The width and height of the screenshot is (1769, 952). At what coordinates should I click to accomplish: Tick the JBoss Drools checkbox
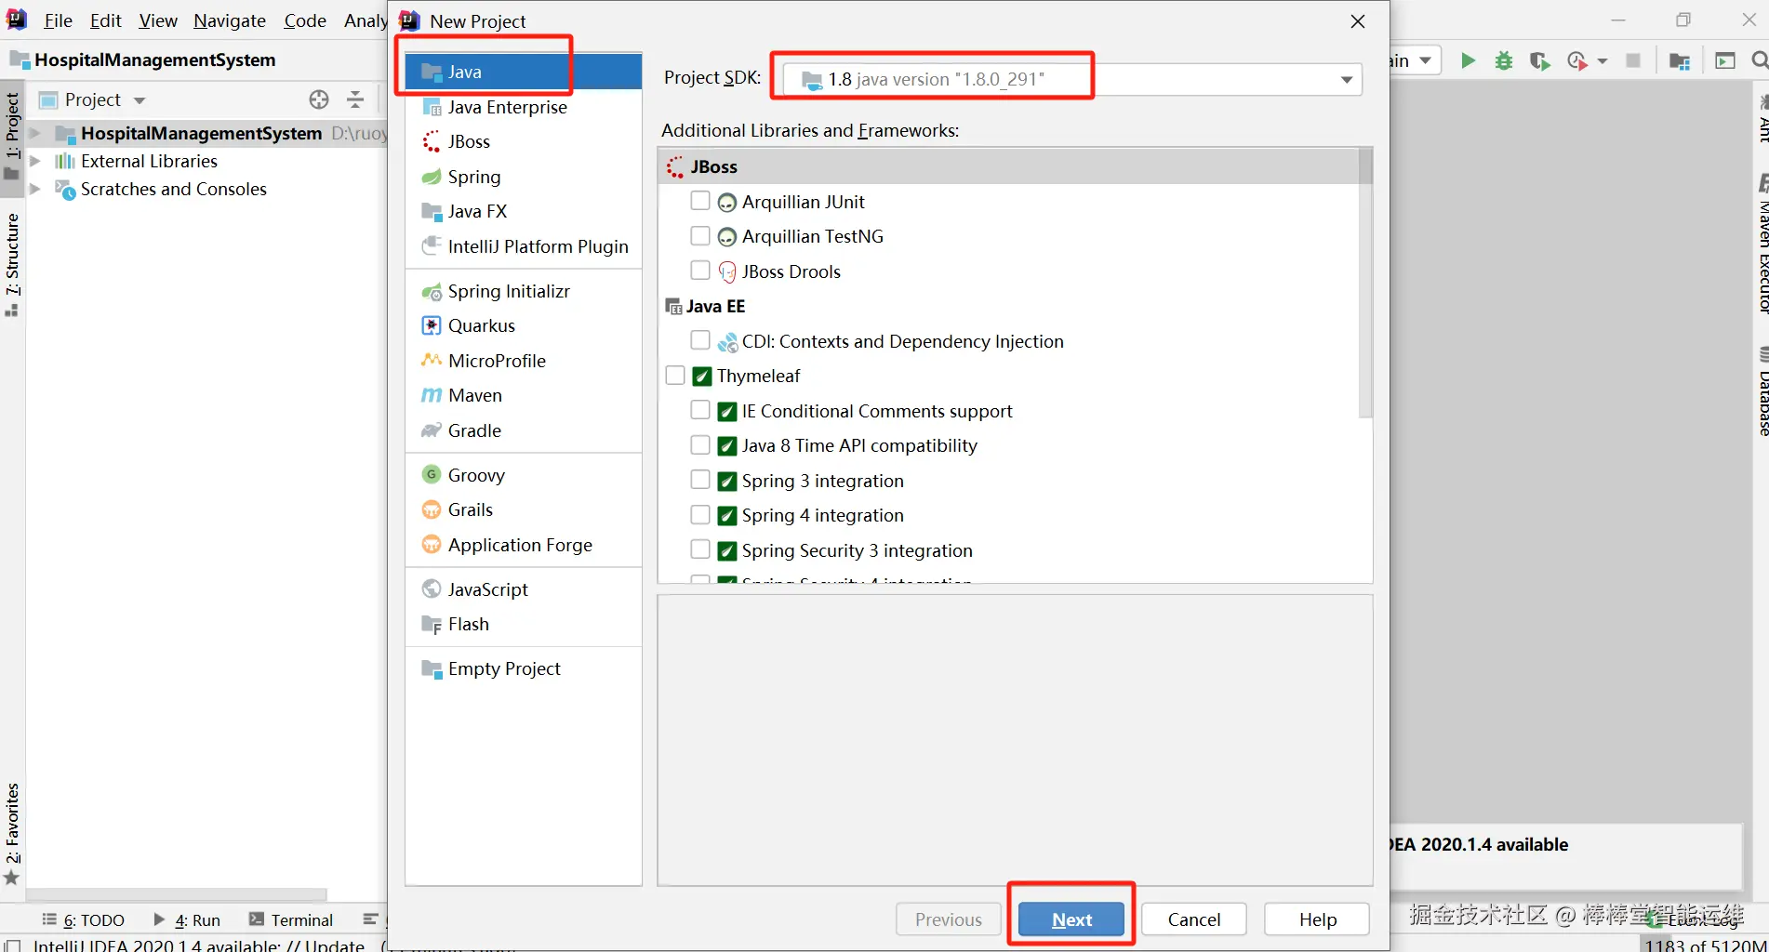coord(700,271)
